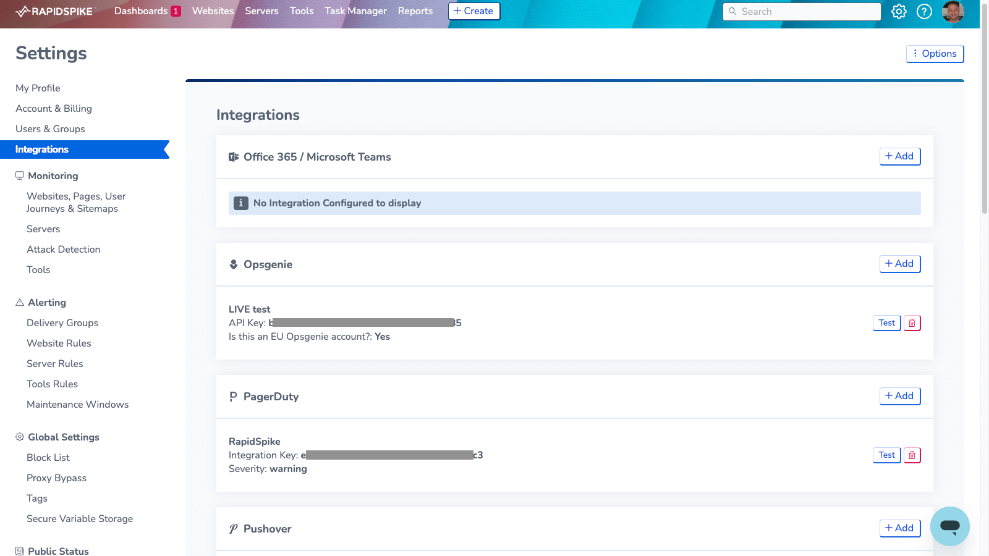Click the info icon in no-integration notice
Screen dimensions: 989x556
[241, 203]
